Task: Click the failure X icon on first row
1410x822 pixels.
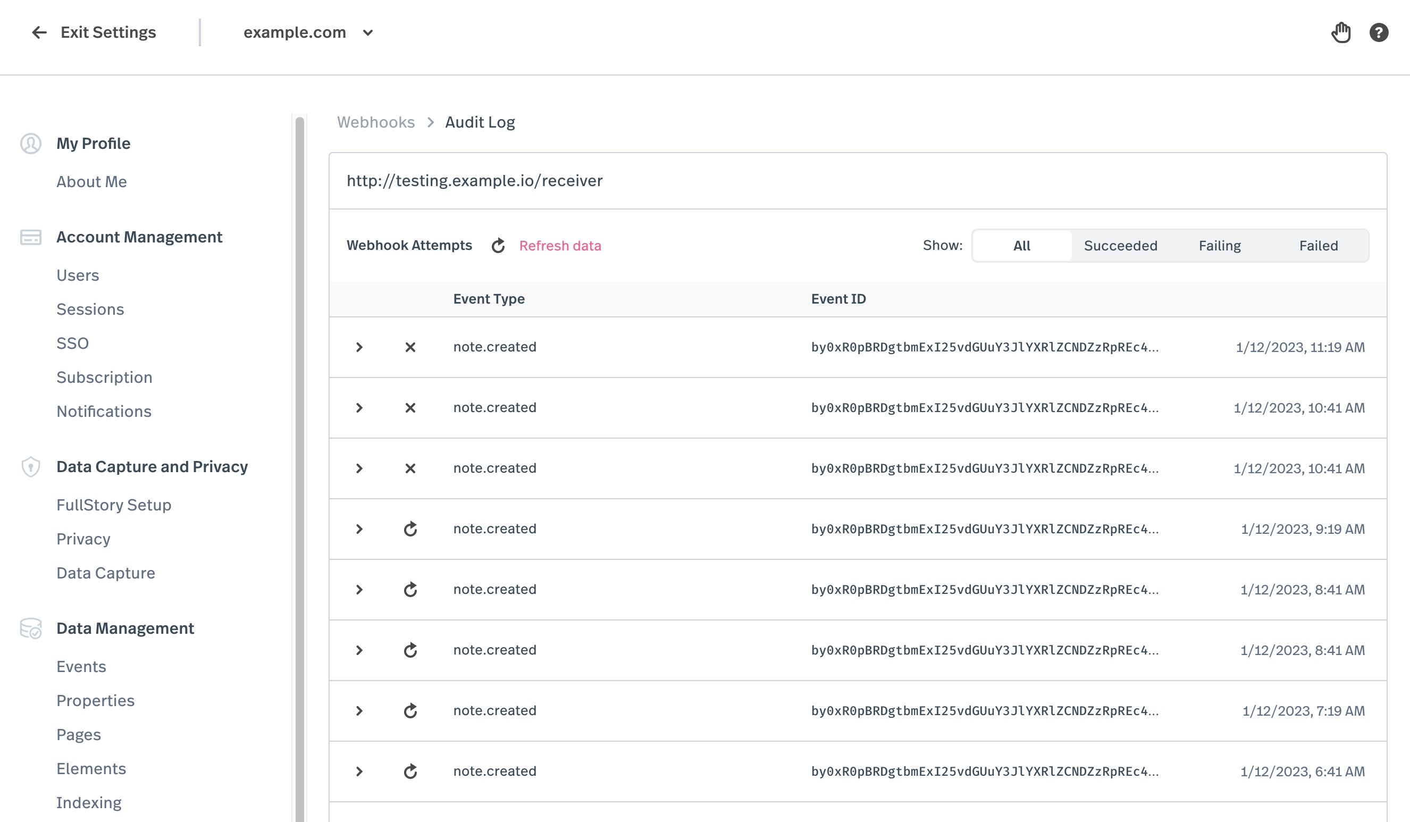Action: click(410, 347)
